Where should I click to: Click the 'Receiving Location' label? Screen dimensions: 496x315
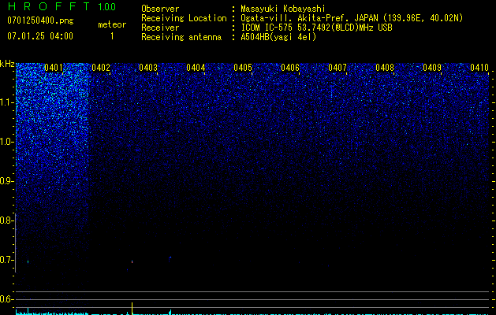coord(184,18)
